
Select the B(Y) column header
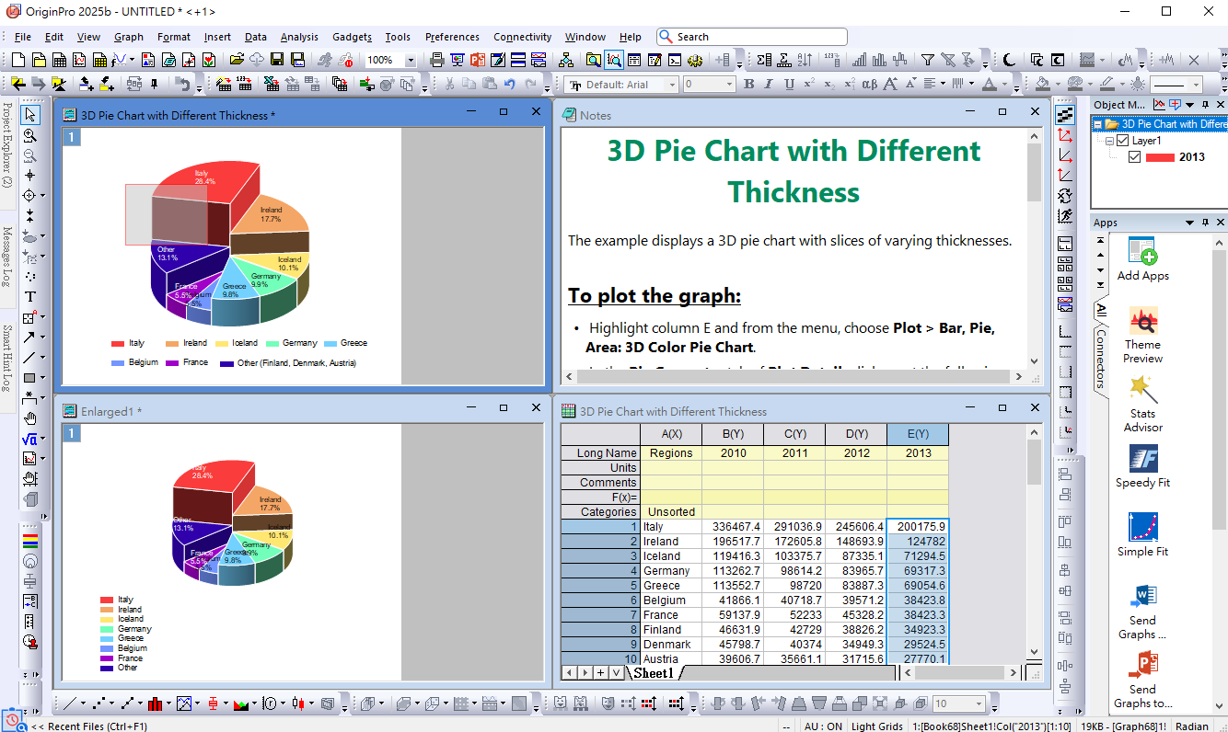pos(733,434)
